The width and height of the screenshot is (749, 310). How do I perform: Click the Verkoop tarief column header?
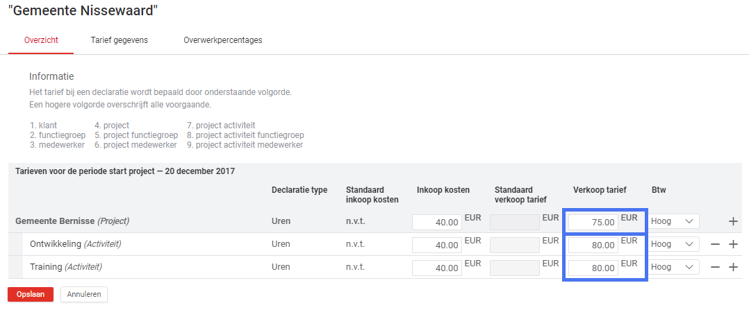(600, 190)
